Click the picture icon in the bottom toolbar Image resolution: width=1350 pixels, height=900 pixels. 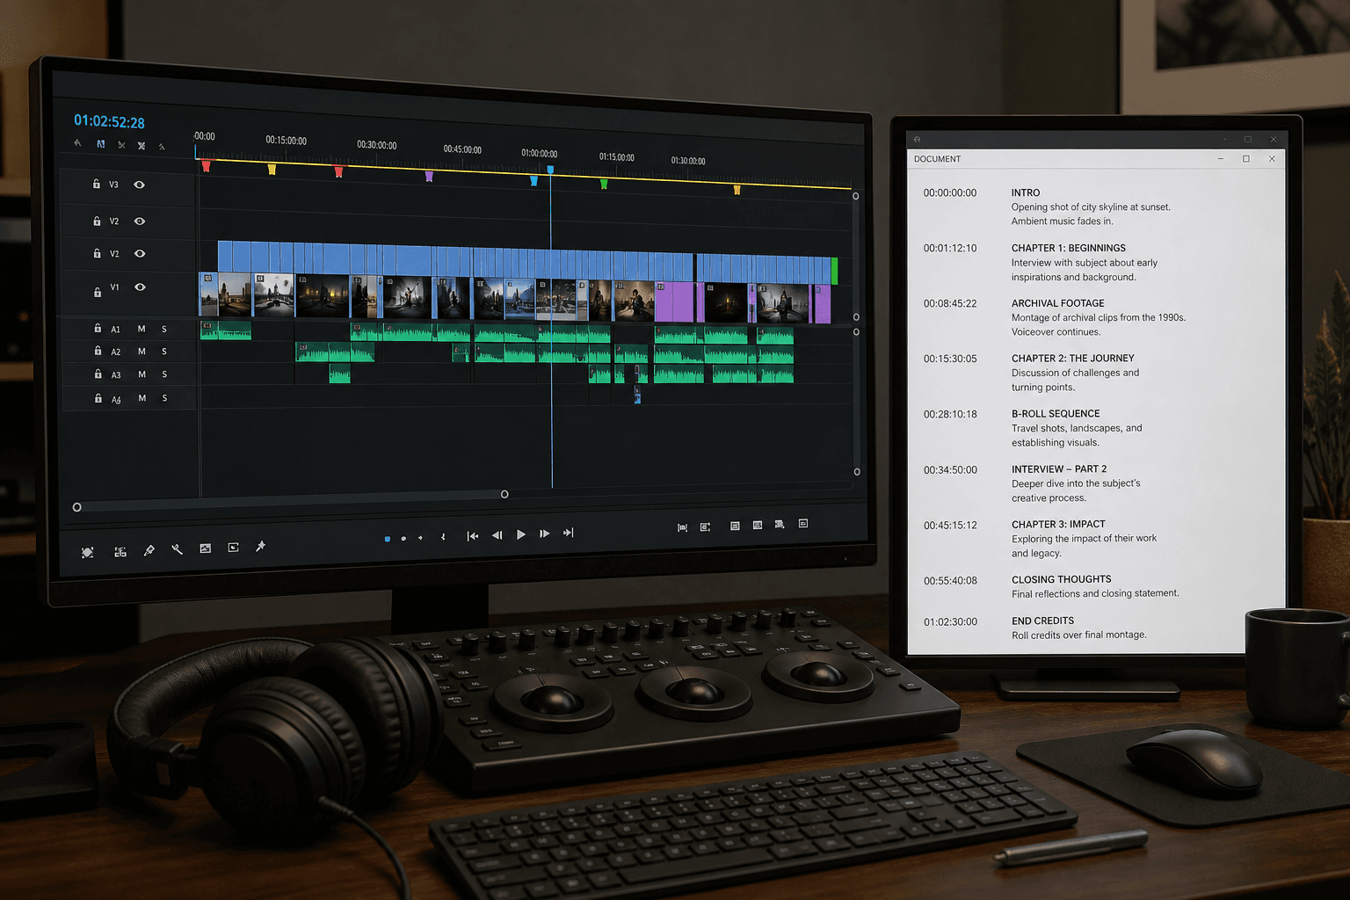tap(205, 548)
